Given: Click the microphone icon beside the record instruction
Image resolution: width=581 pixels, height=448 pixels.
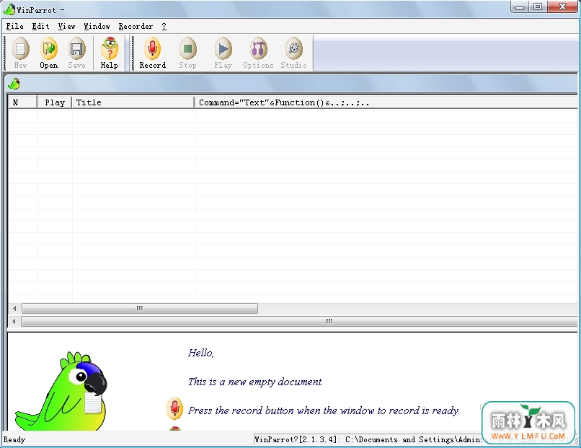Looking at the screenshot, I should (174, 409).
